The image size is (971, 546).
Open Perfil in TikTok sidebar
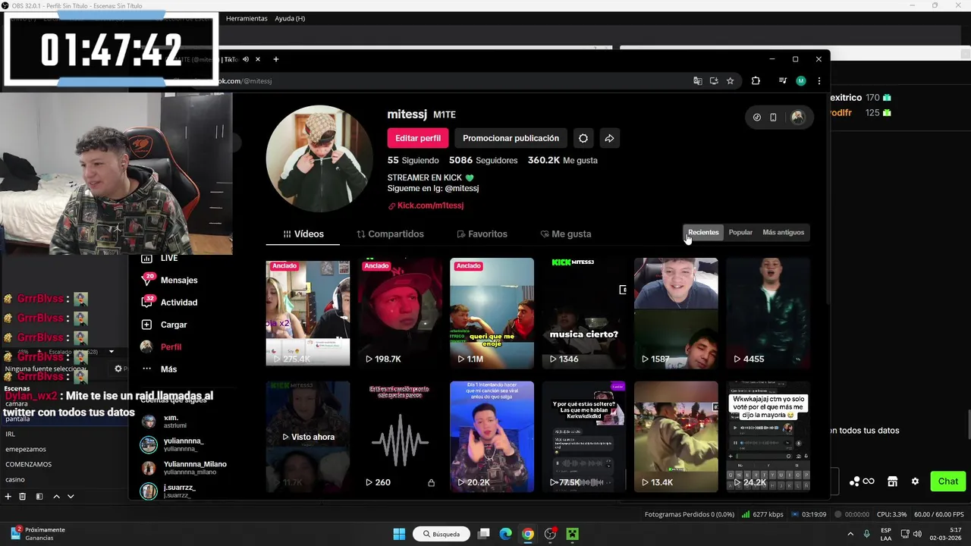162,347
